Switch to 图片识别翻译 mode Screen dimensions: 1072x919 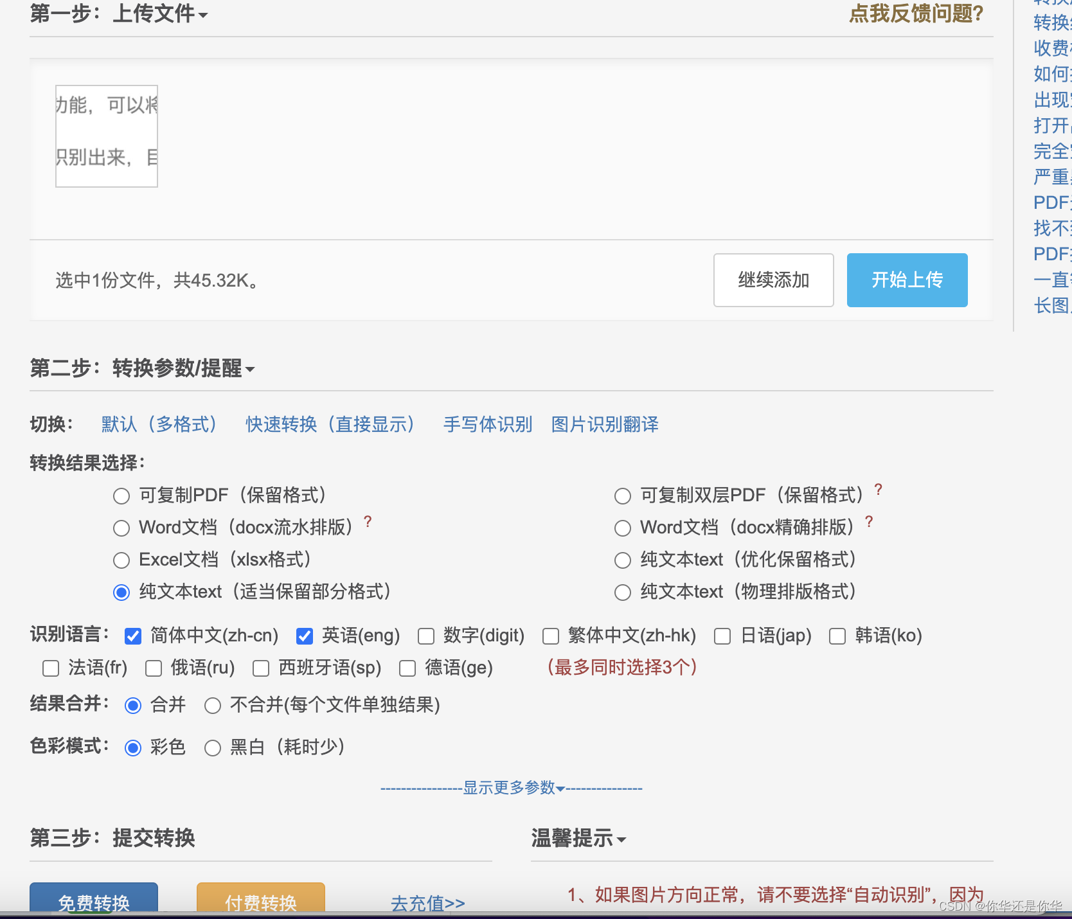(604, 424)
